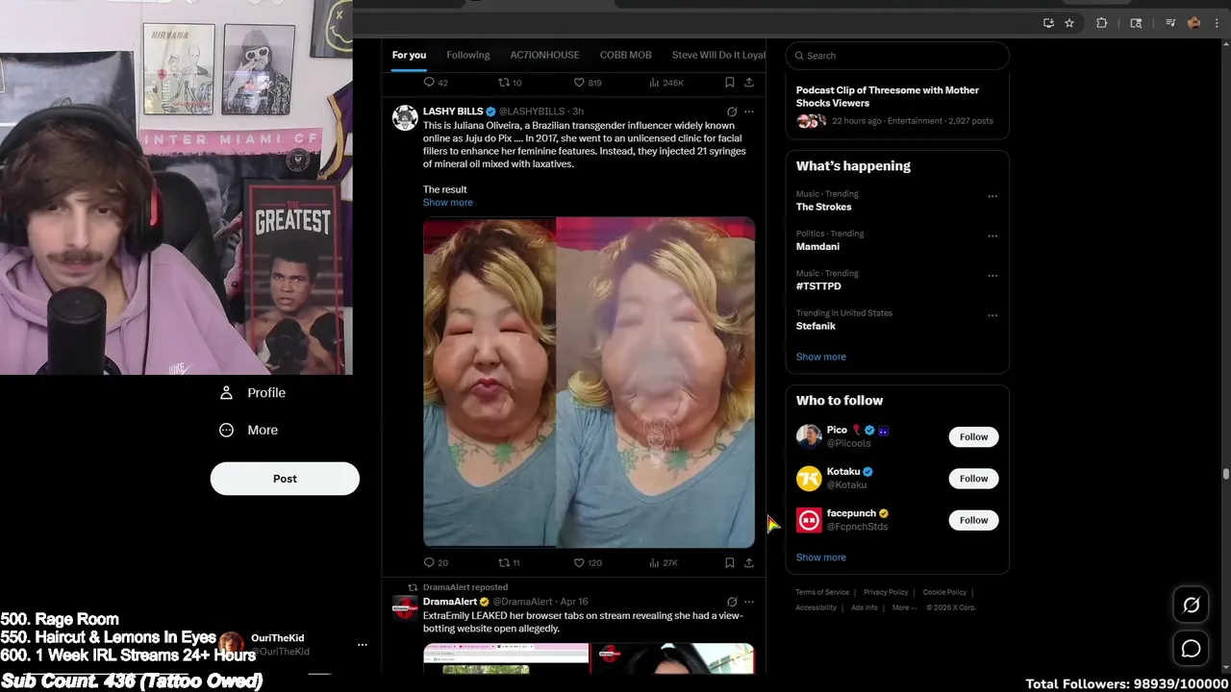1231x692 pixels.
Task: Follow the Pico account
Action: (973, 436)
